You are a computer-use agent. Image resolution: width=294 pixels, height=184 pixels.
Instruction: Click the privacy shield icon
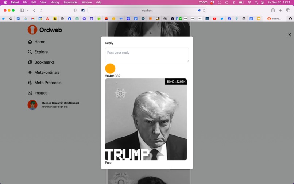click(x=75, y=10)
